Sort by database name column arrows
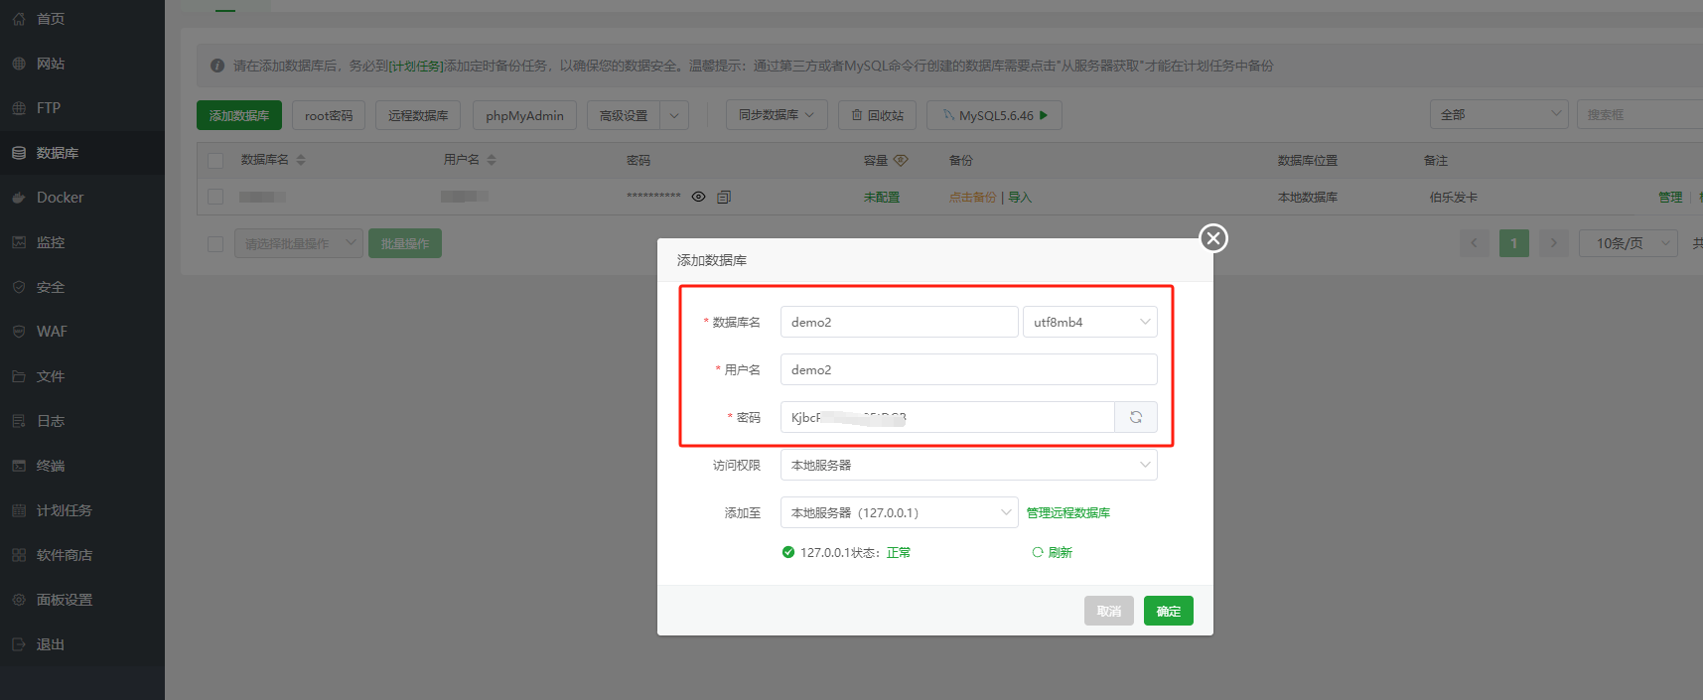 click(301, 160)
